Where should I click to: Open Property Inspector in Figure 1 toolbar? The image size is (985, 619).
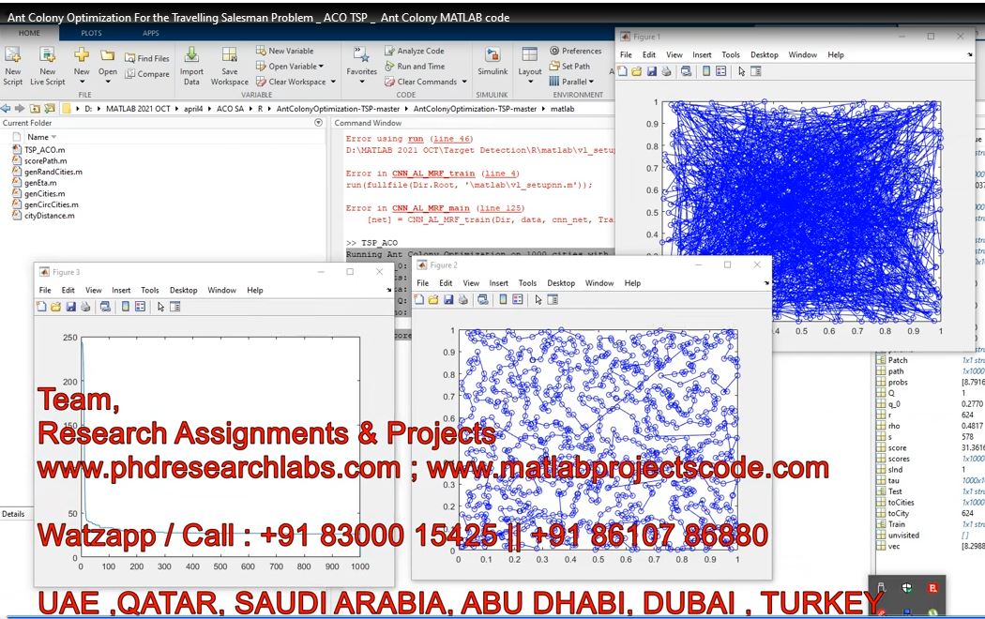coord(756,71)
